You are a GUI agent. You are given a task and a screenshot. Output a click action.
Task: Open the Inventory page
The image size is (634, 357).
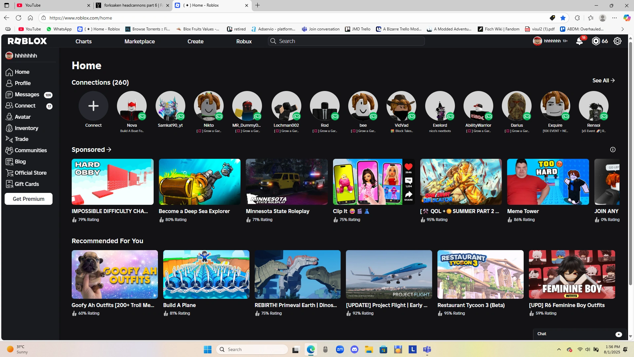(26, 128)
